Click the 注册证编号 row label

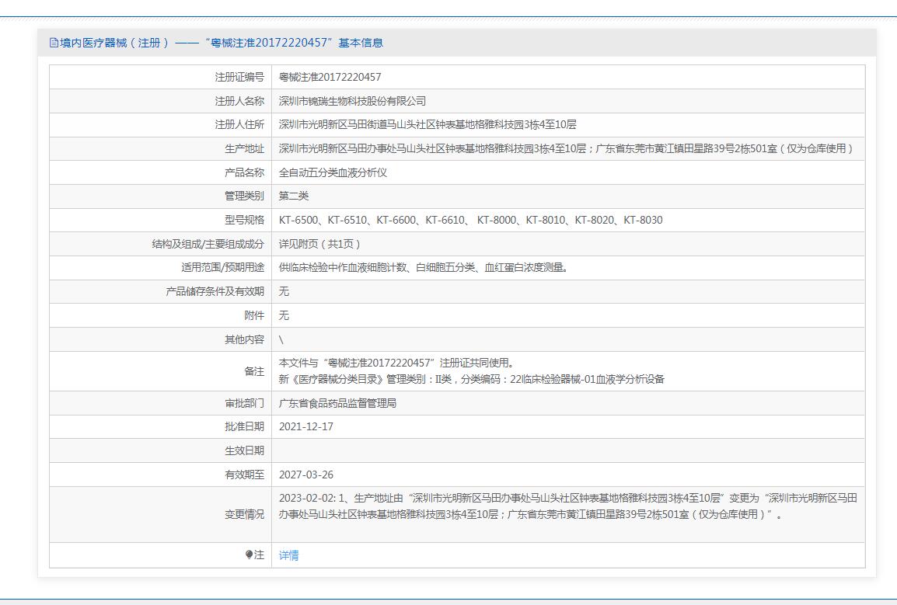pos(239,77)
